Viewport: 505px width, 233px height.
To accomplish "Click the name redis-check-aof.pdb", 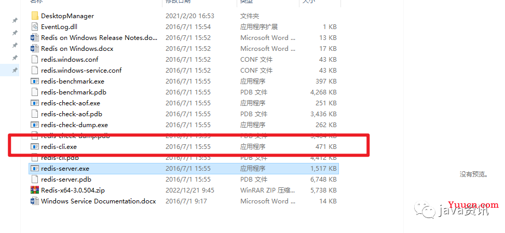I will tap(72, 114).
